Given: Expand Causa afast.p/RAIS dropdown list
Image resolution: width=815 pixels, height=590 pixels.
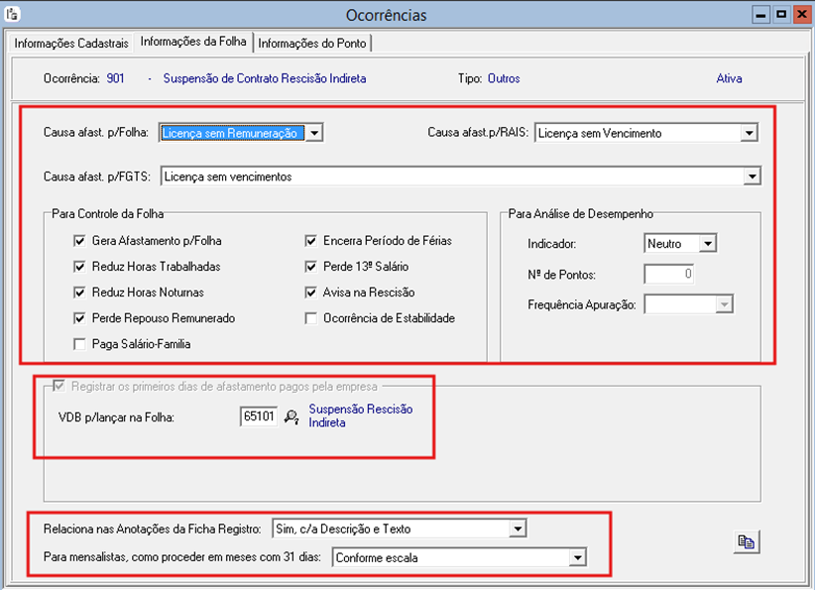Looking at the screenshot, I should [749, 133].
